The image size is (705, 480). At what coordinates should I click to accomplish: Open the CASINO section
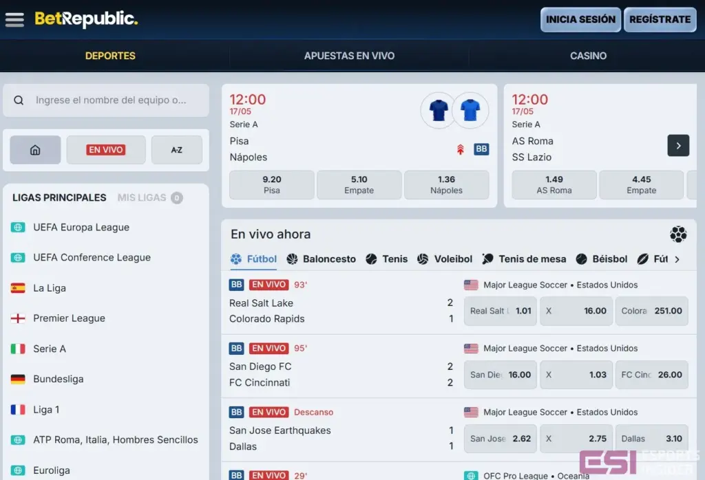click(588, 56)
